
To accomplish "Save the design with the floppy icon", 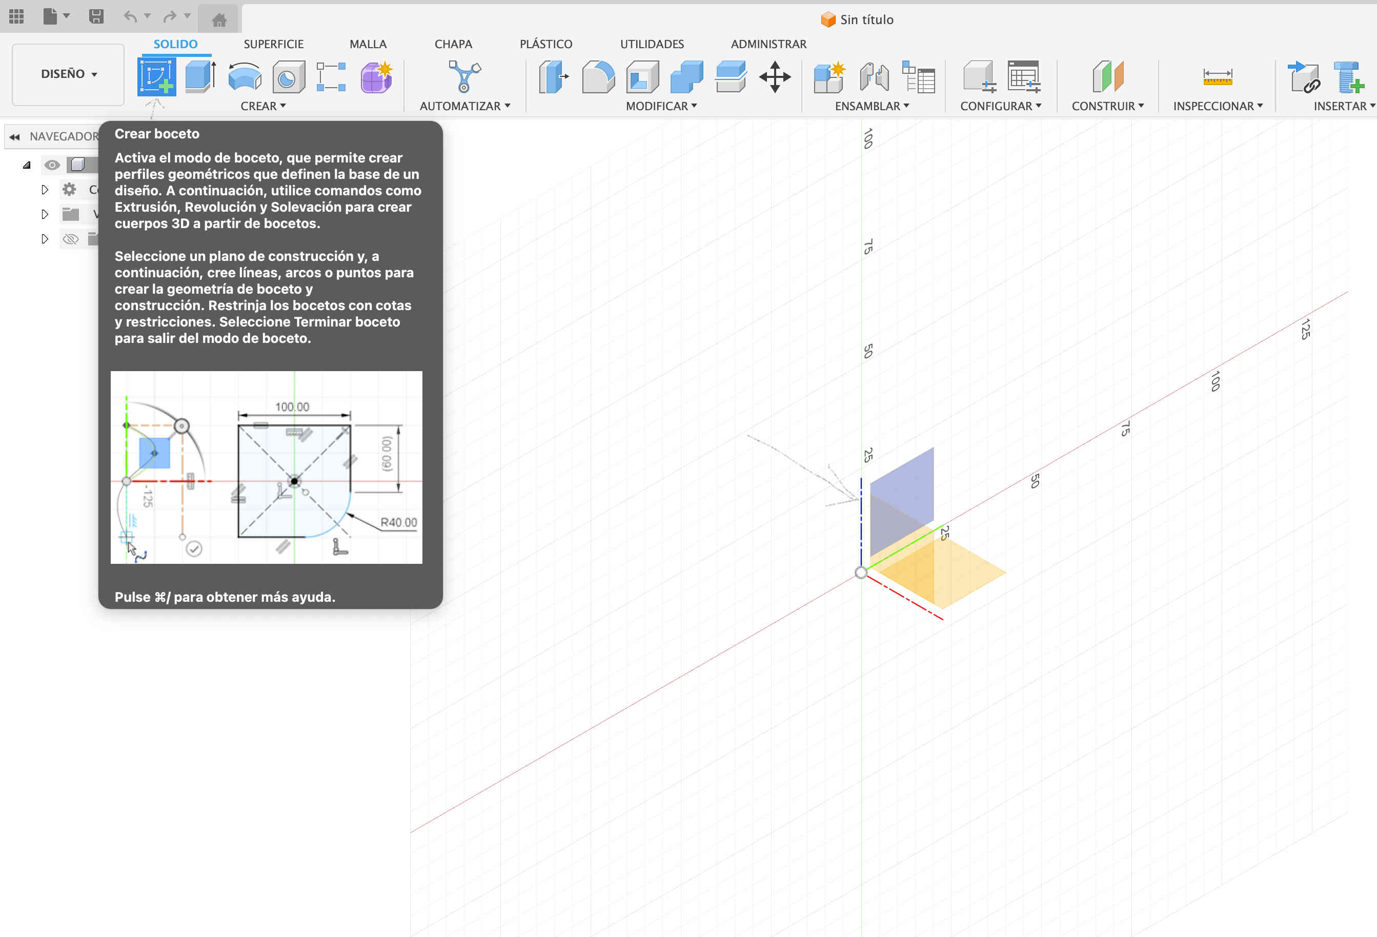I will click(96, 16).
